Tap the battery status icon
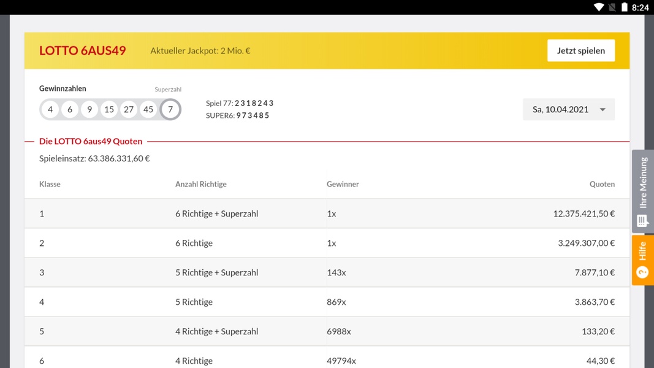The height and width of the screenshot is (368, 654). tap(625, 7)
